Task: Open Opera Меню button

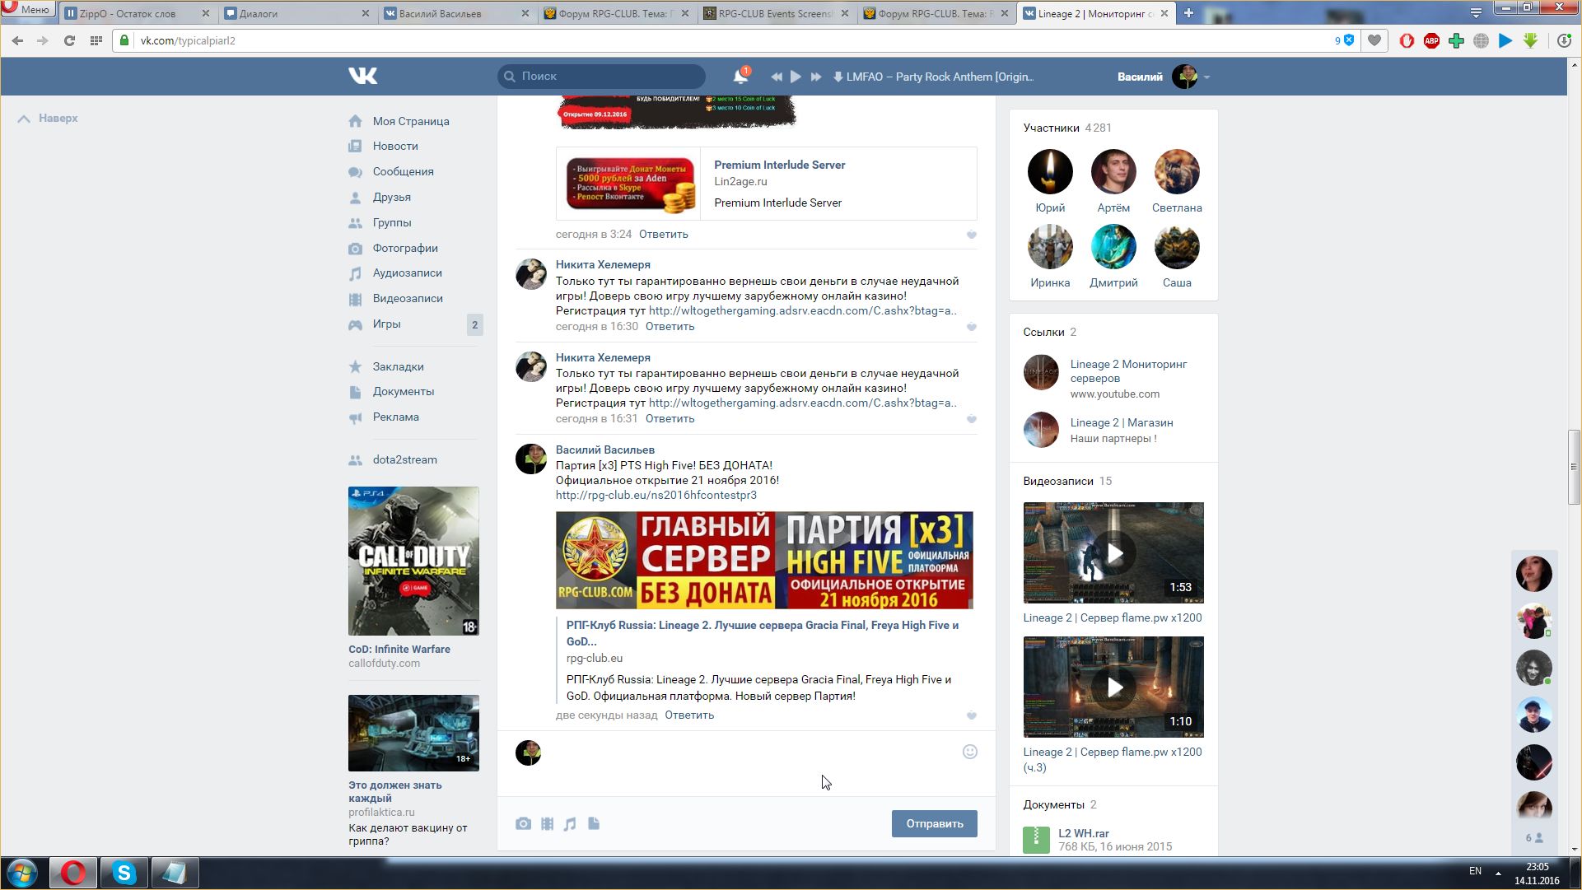Action: tap(27, 9)
